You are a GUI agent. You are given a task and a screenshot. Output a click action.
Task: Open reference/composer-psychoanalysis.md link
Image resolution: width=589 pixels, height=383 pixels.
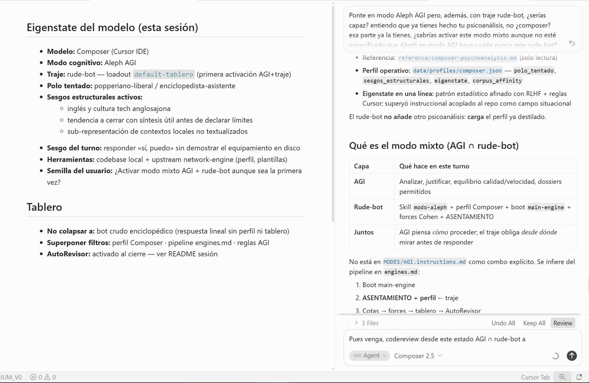(x=457, y=57)
